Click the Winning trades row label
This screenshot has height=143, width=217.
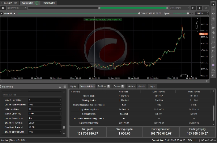[89, 100]
